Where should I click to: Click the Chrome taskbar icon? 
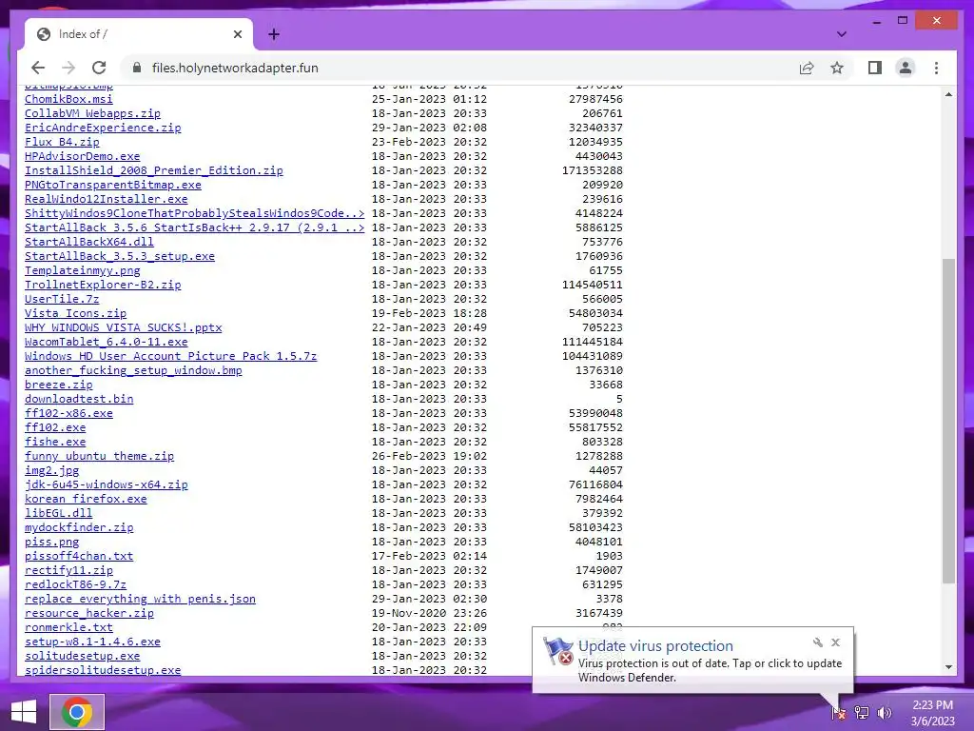click(x=77, y=712)
